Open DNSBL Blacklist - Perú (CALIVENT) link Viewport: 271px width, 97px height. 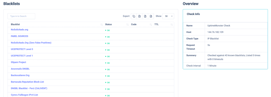coord(29,88)
